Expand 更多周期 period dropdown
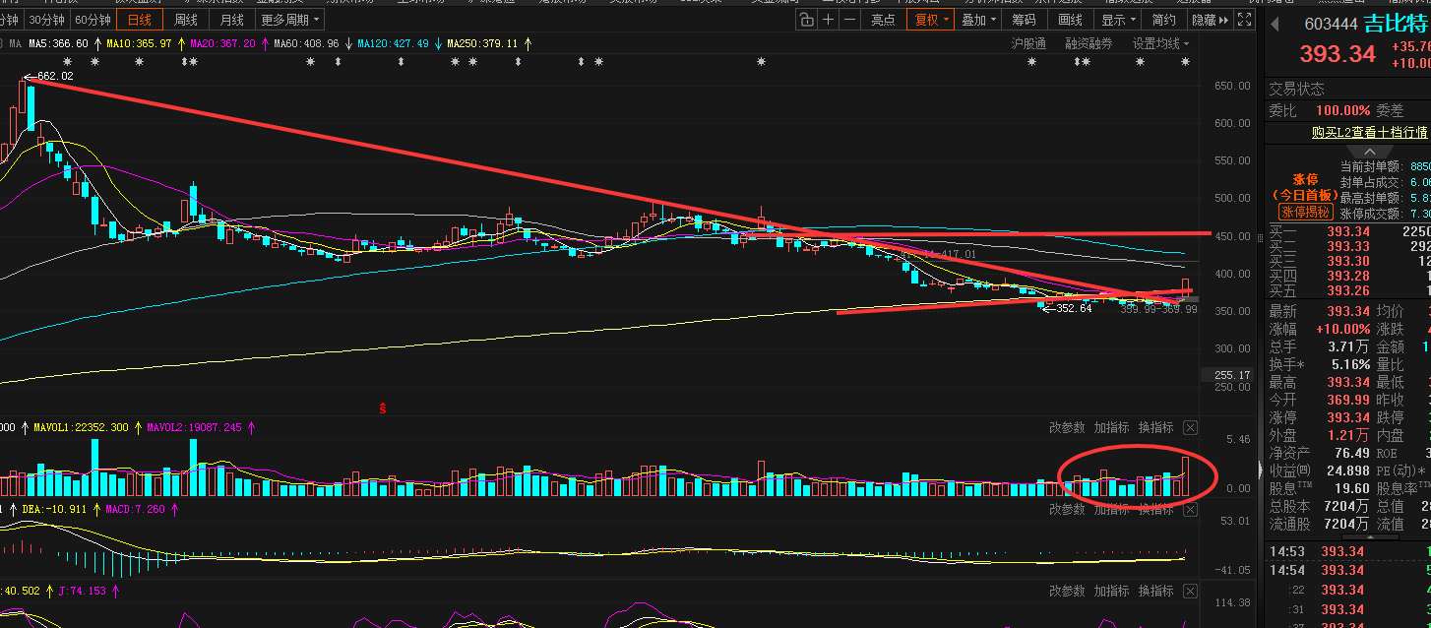Viewport: 1431px width, 628px height. tap(288, 20)
